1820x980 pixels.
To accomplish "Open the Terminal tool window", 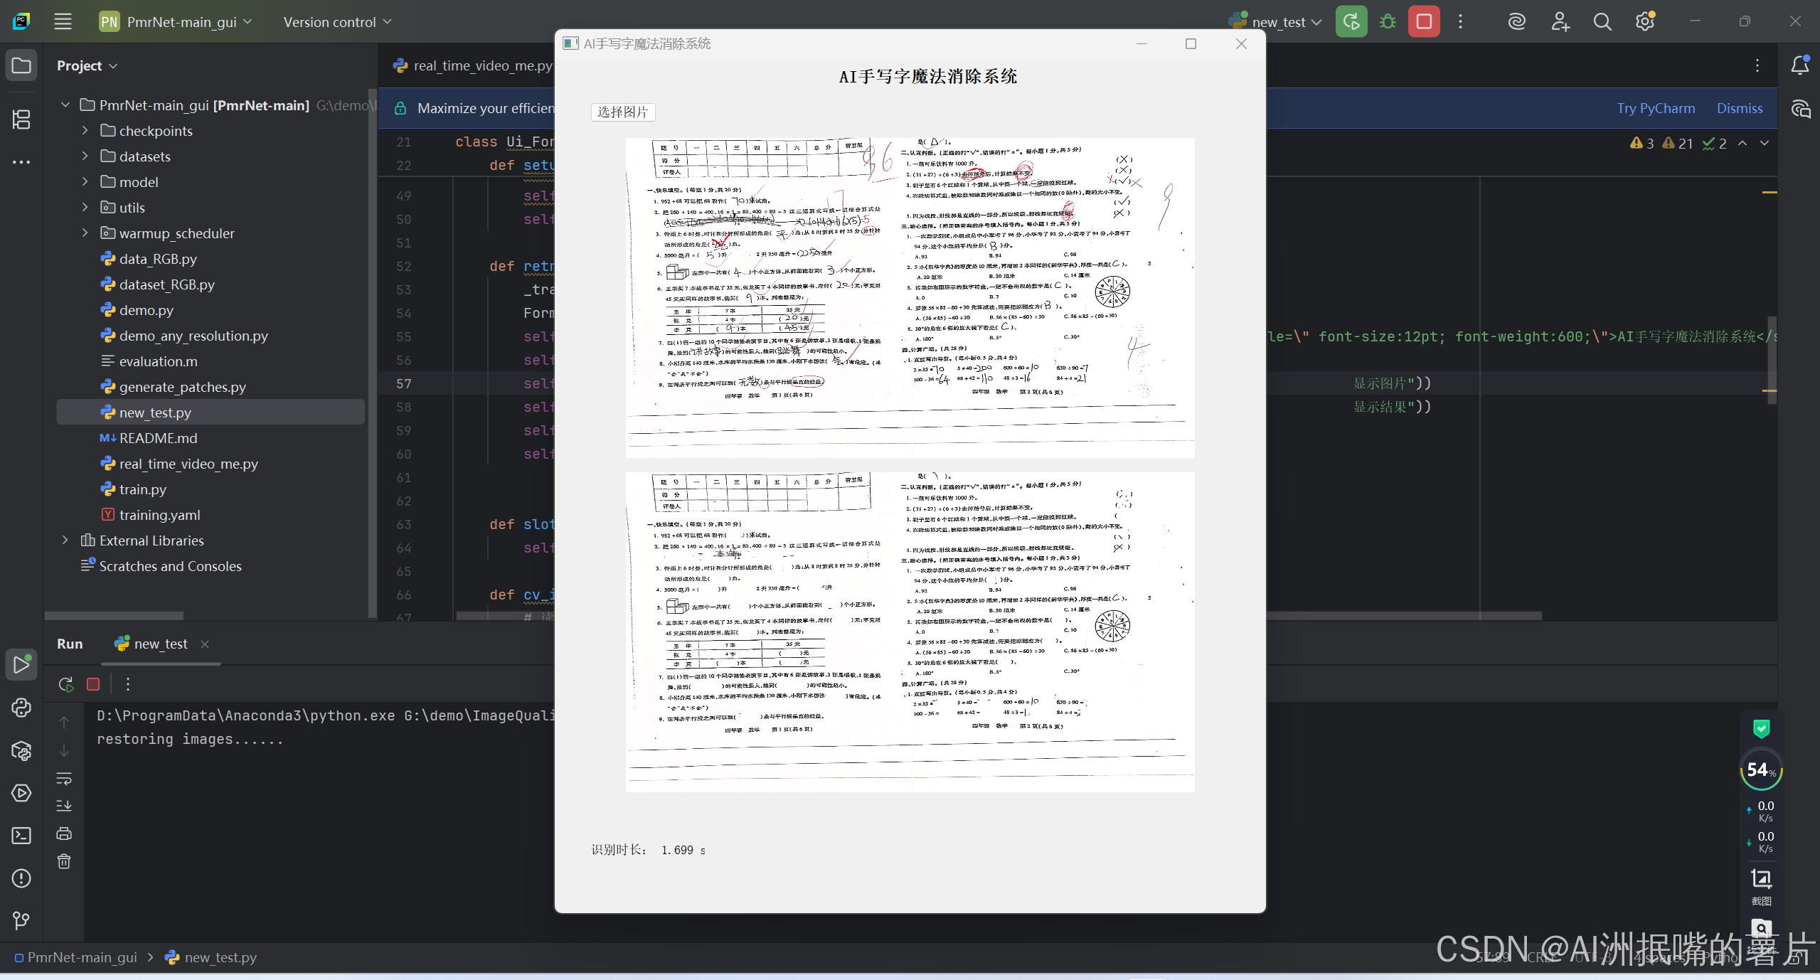I will 21,836.
